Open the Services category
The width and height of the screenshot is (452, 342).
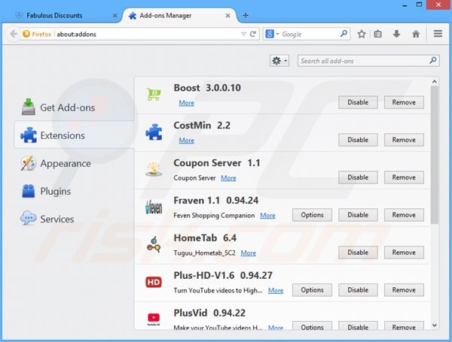74,219
